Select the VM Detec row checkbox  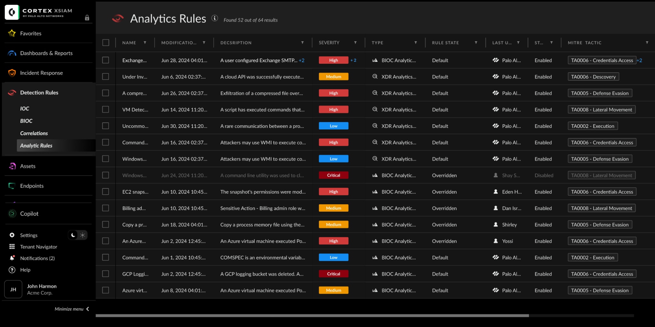[106, 109]
